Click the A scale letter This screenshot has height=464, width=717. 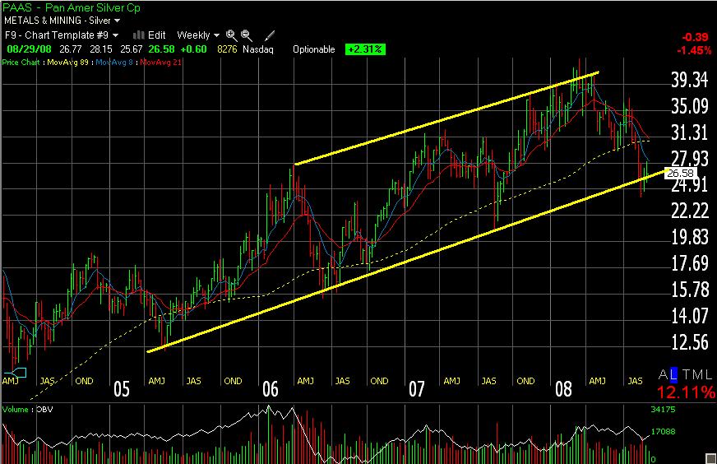(x=664, y=375)
